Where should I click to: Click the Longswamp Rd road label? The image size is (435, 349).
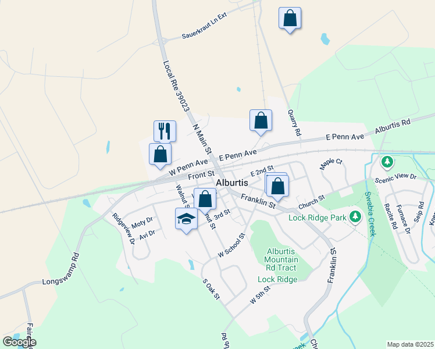click(x=60, y=269)
